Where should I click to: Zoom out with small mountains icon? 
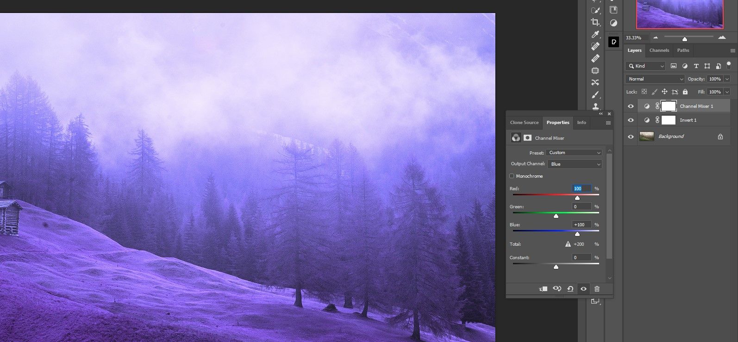click(x=655, y=37)
